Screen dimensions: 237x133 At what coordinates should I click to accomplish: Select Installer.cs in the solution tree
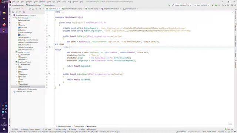click(24, 59)
